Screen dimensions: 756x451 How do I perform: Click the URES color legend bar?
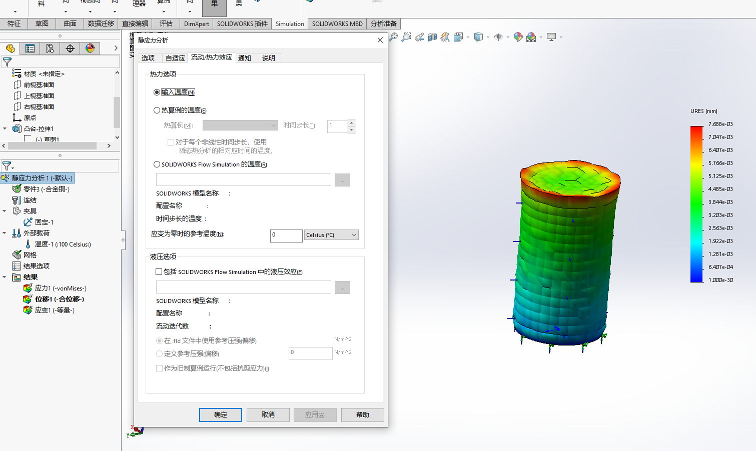pos(696,204)
